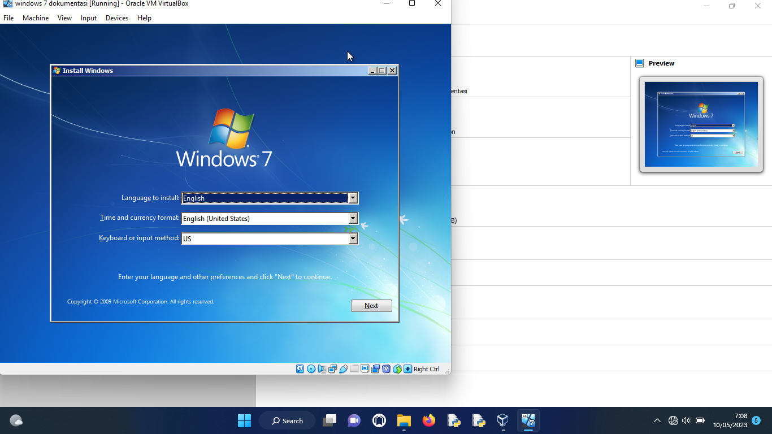Click the Preview header in VirtualBox Manager
Image resolution: width=772 pixels, height=434 pixels.
(661, 63)
